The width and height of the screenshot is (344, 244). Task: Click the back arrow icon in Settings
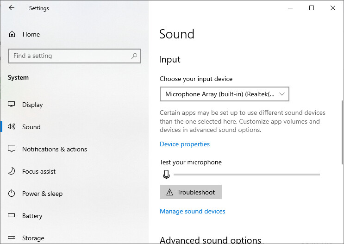point(12,8)
